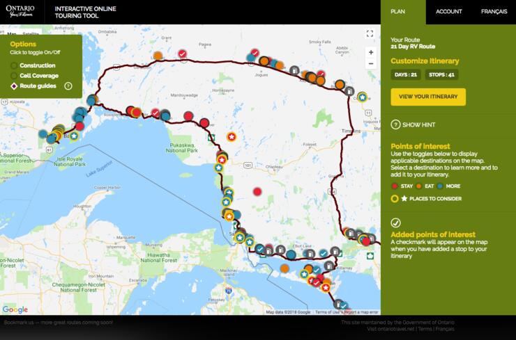
Task: Click the Ontario logo in header
Action: (x=21, y=12)
